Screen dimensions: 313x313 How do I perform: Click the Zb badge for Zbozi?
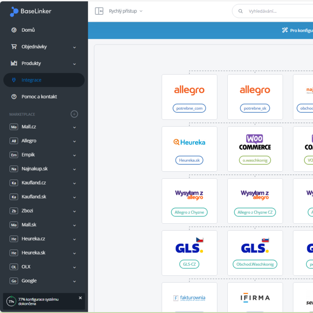(x=14, y=211)
